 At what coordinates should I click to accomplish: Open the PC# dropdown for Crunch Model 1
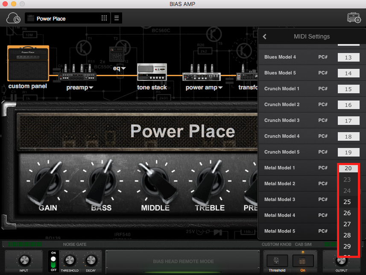(x=348, y=89)
